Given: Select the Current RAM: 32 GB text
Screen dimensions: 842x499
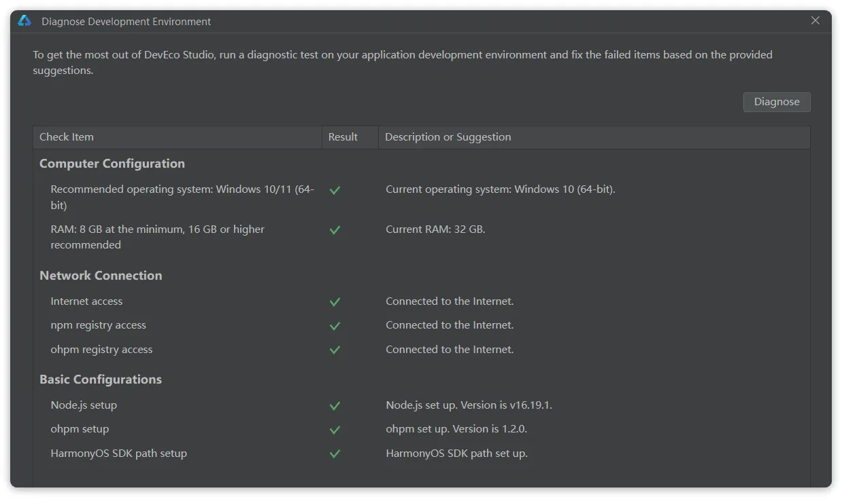Looking at the screenshot, I should coord(435,229).
